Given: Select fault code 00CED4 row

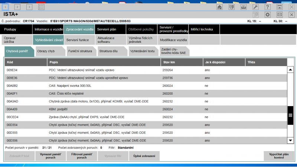Looking at the screenshot, I should [x=146, y=117].
